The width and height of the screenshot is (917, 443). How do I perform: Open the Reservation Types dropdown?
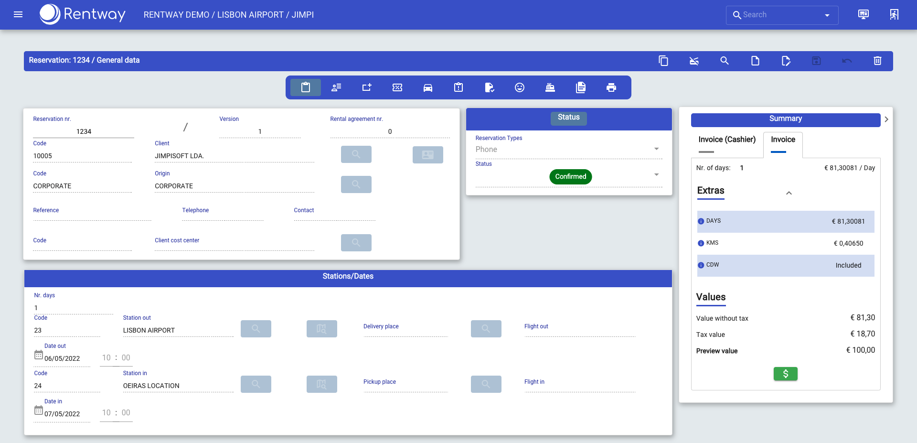(x=657, y=149)
